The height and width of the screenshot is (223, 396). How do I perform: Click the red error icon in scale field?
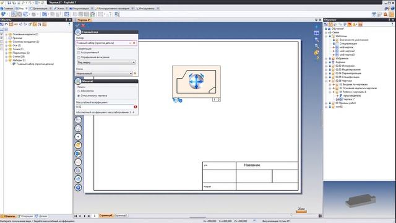[136, 107]
